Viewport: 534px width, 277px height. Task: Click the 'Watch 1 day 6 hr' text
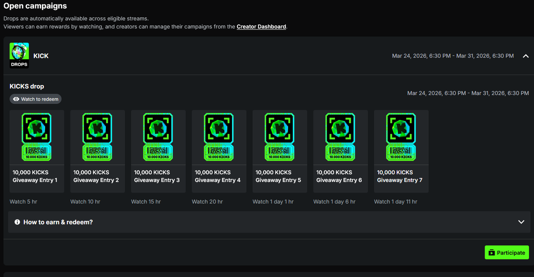pyautogui.click(x=335, y=202)
